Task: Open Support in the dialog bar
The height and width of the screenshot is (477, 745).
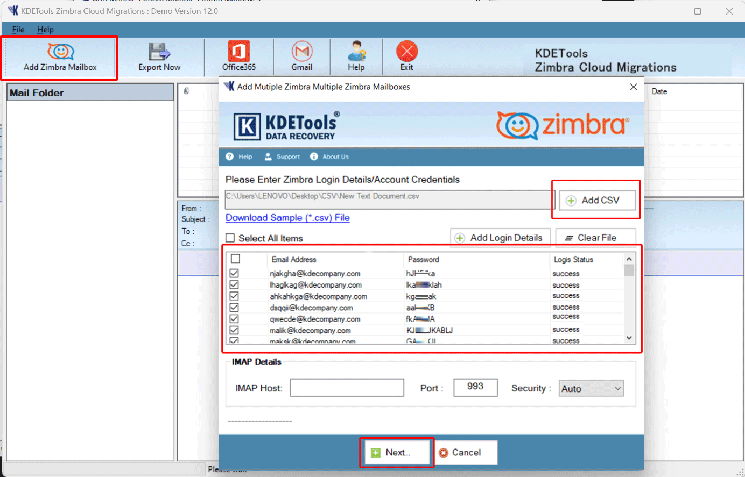Action: click(282, 156)
